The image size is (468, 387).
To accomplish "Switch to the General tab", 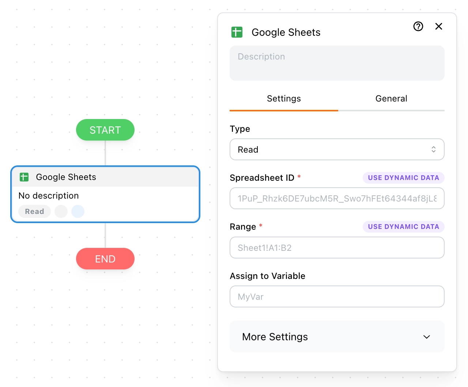I will [391, 99].
